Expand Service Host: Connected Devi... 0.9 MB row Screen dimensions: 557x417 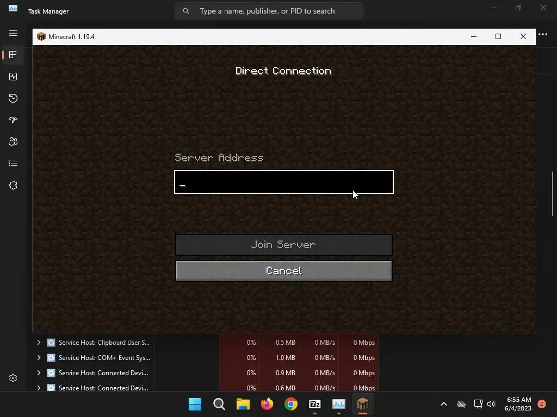pos(39,373)
